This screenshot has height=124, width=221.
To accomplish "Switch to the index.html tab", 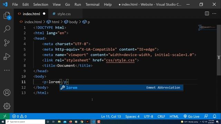I will click(31, 14).
